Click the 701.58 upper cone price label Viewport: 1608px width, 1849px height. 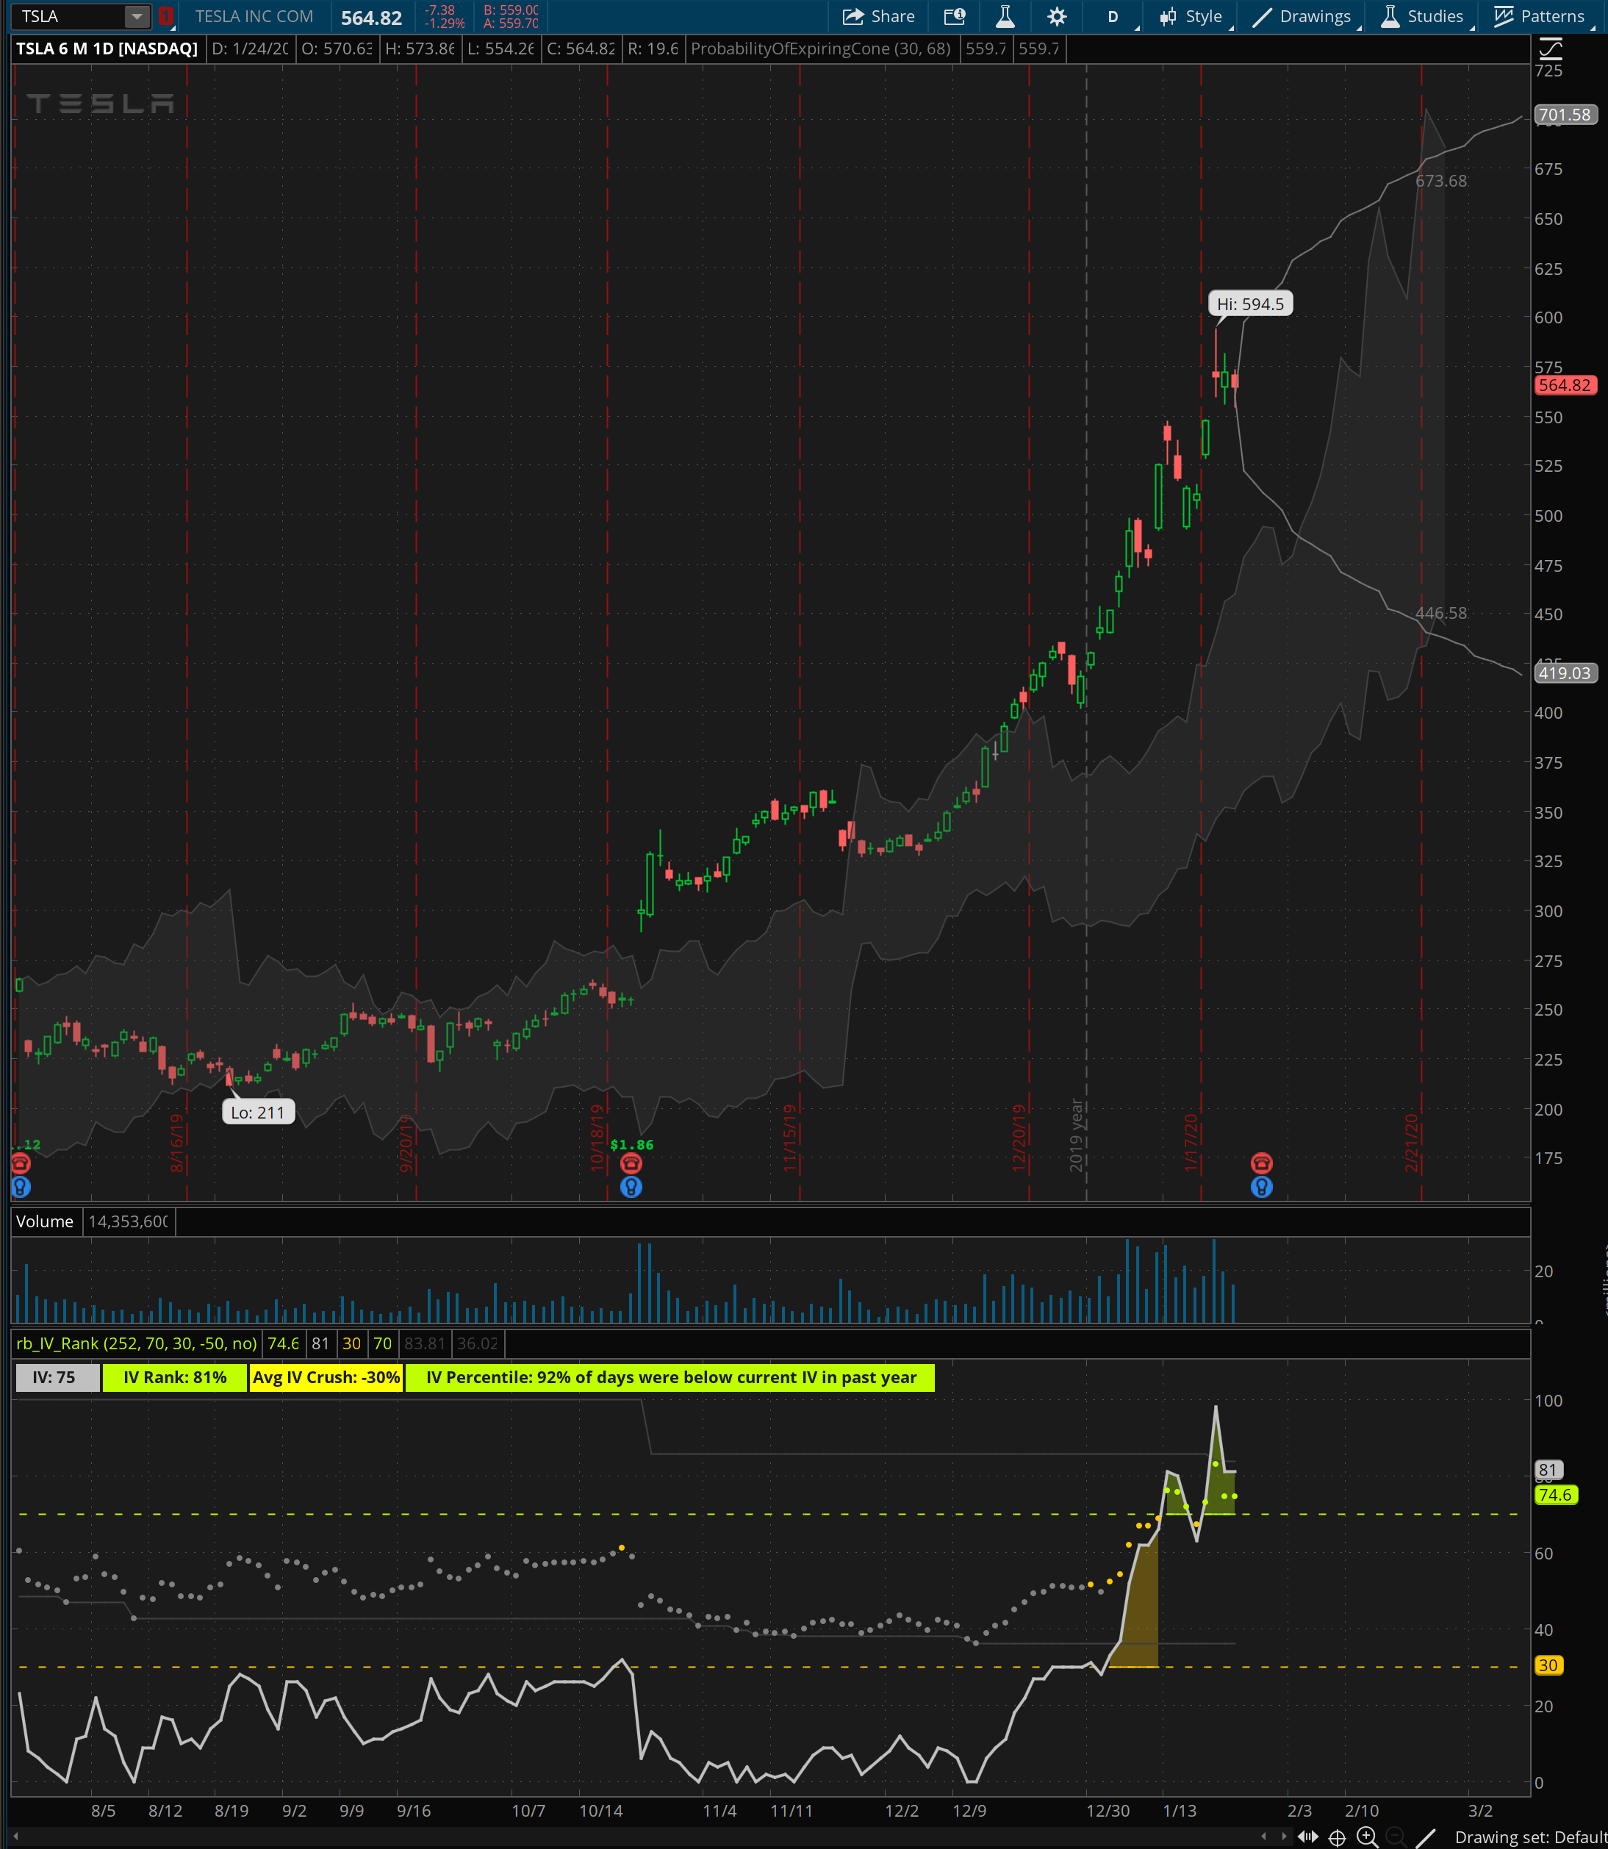[x=1565, y=115]
